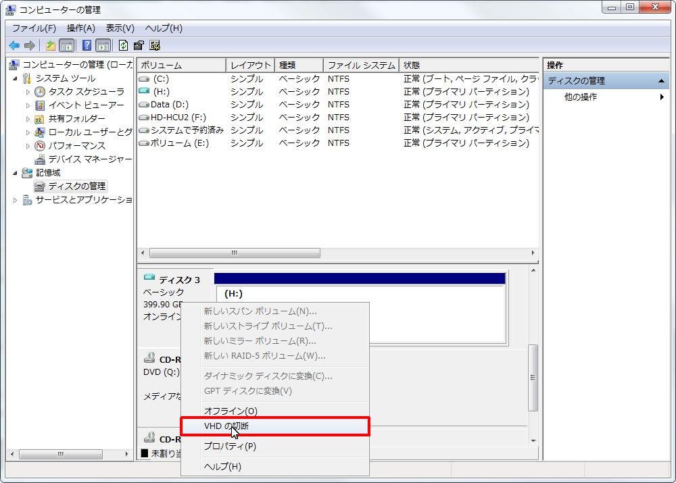Click the デバイス マネージャー icon
Screen dimensions: 676x483
click(39, 159)
